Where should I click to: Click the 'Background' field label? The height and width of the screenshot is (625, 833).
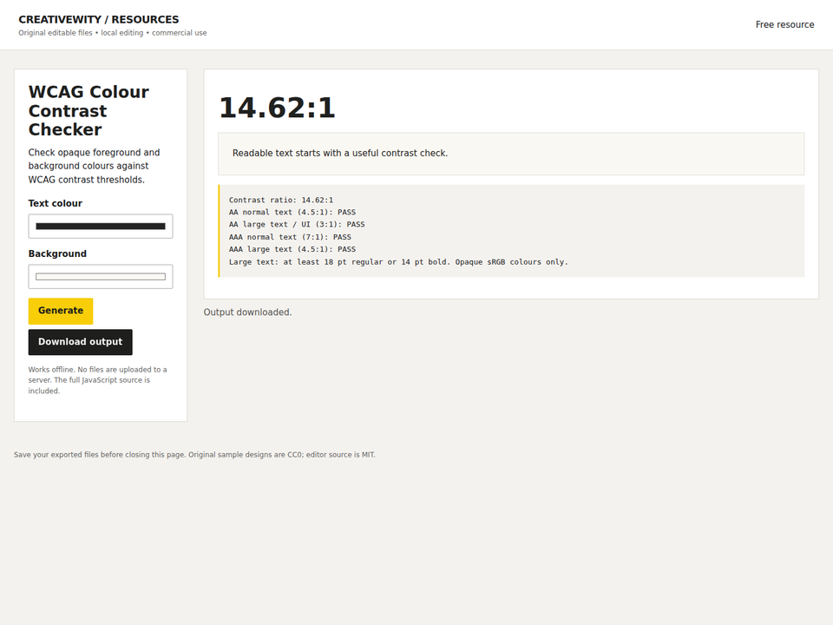57,254
